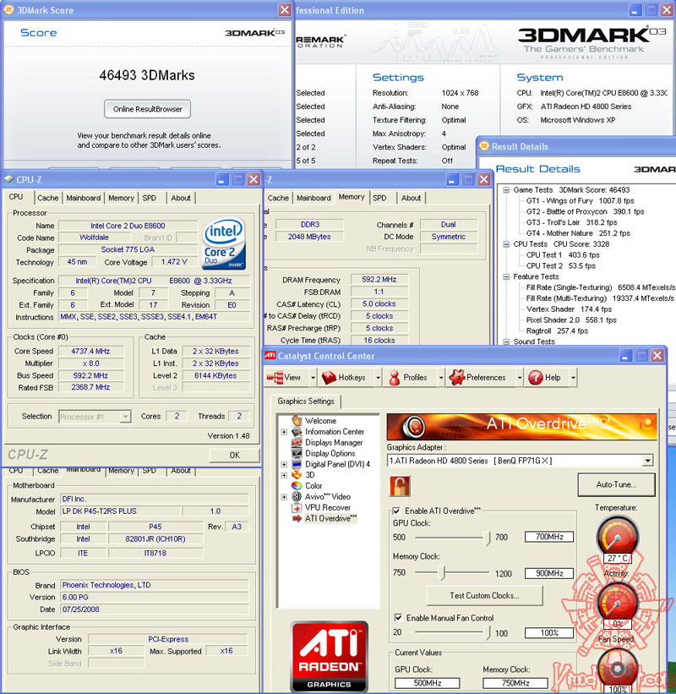Click the Online ResultBrowser button
This screenshot has width=676, height=694.
(x=147, y=109)
